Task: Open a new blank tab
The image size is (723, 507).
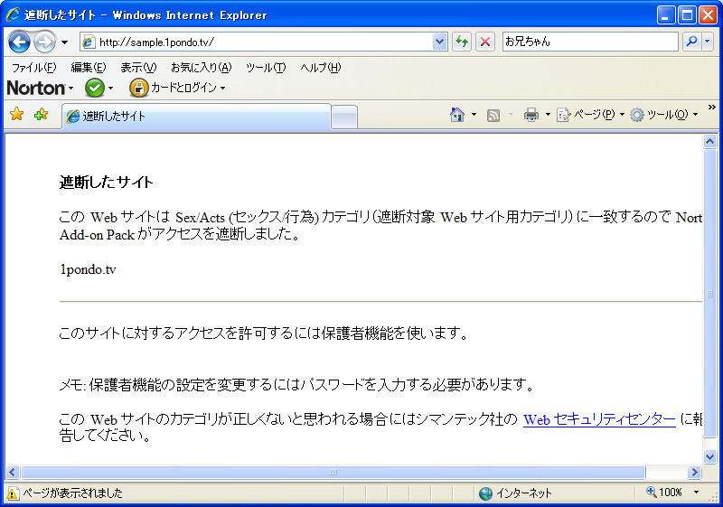Action: [x=344, y=117]
